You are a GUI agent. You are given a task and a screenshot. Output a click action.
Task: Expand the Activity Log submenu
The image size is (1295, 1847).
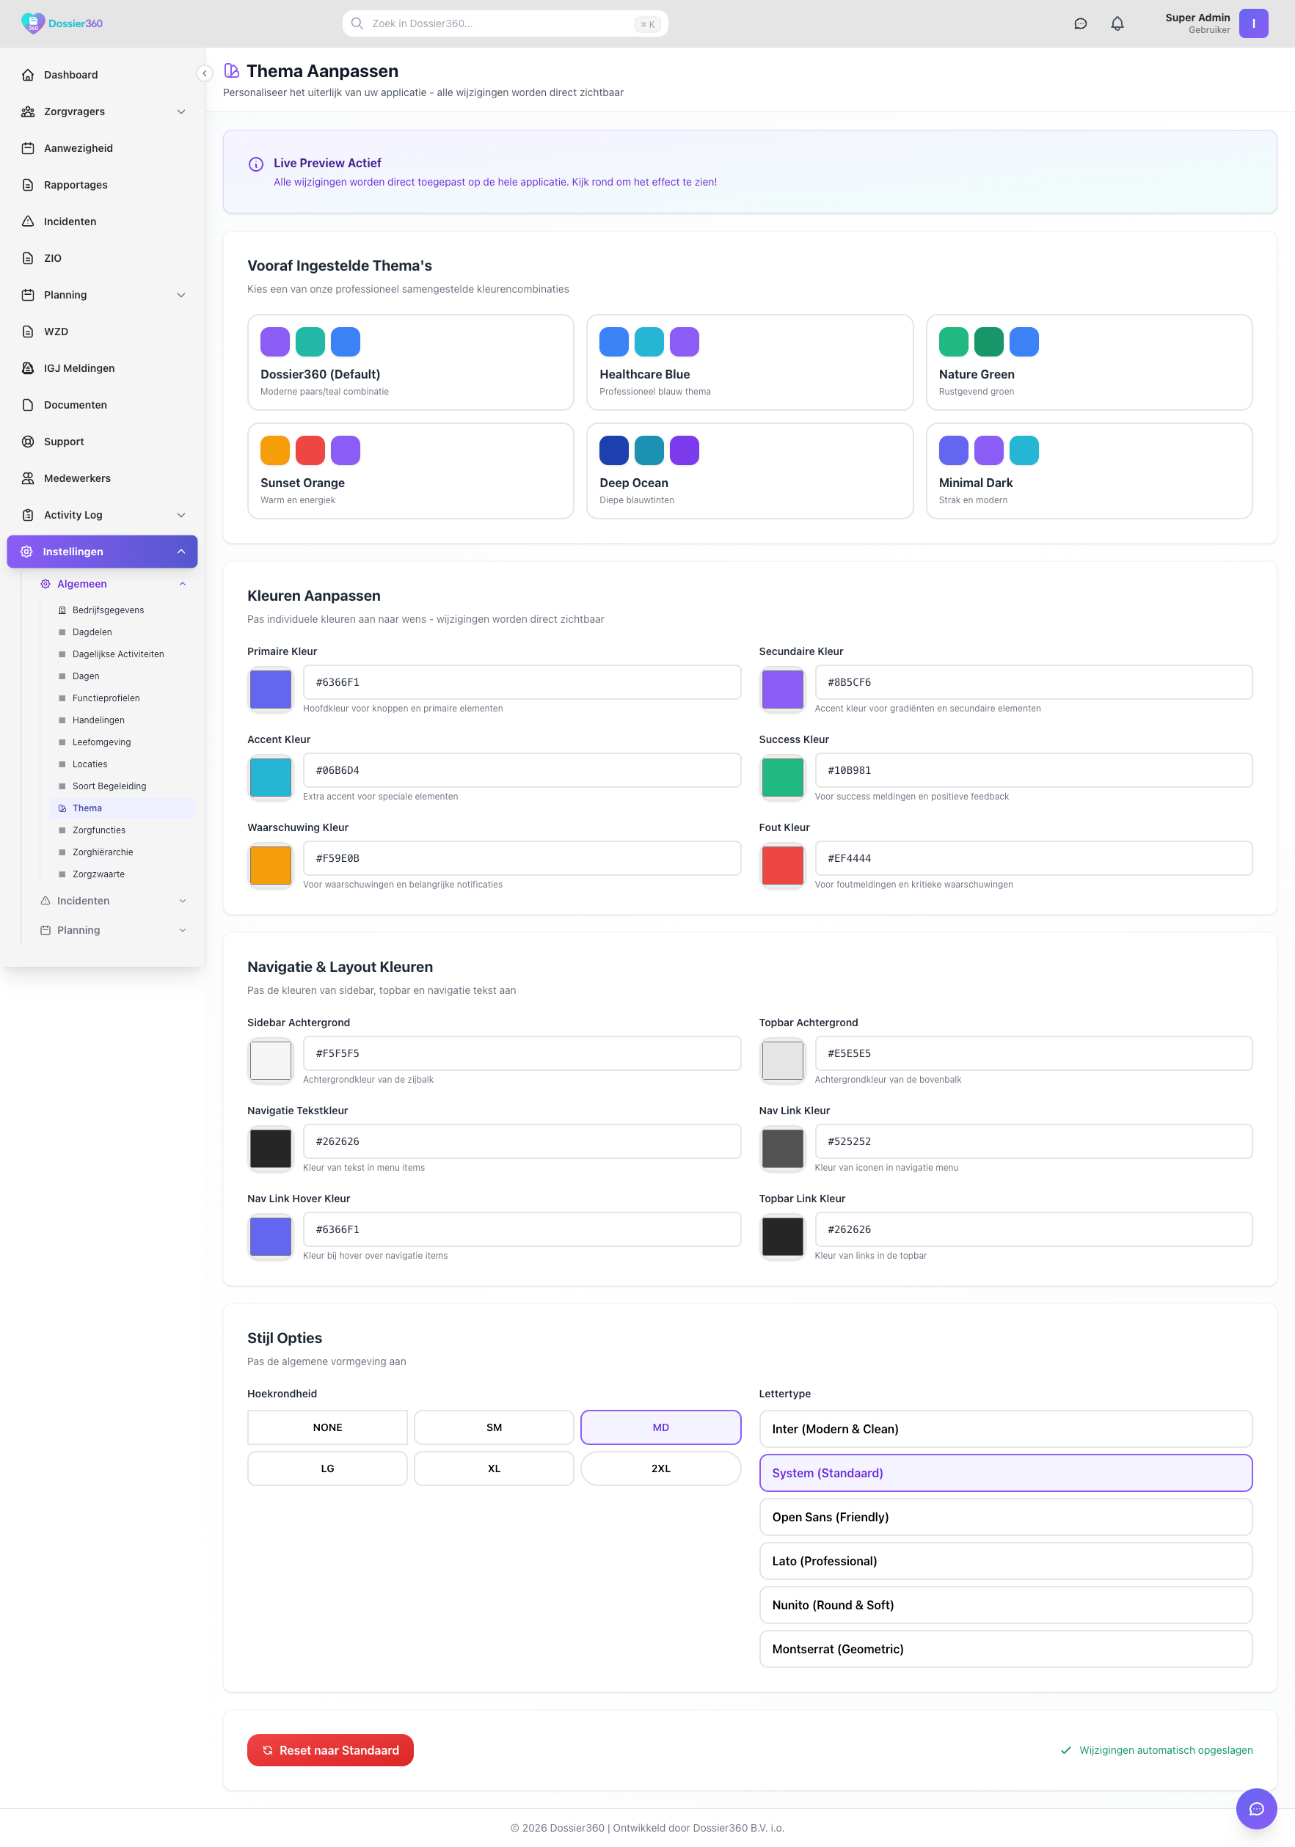[x=181, y=515]
